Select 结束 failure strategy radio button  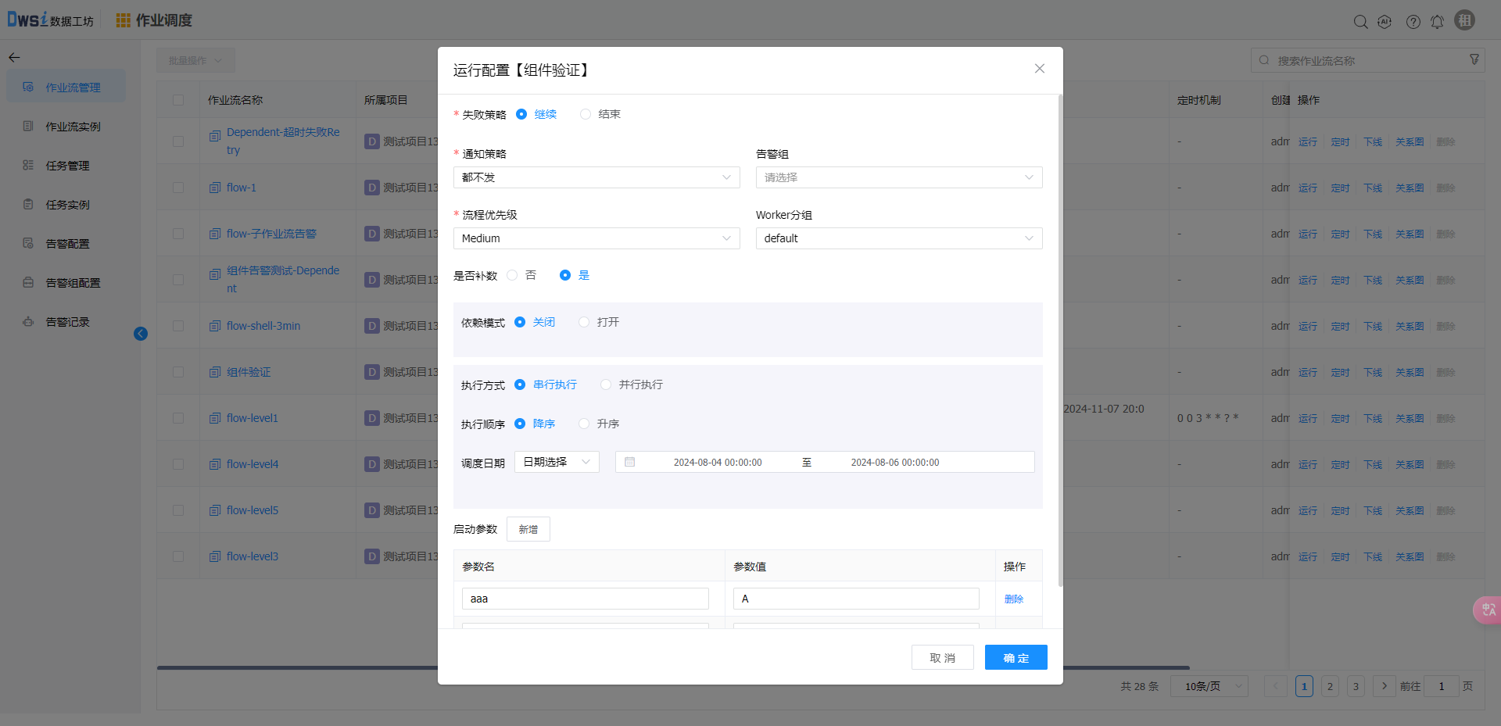[x=586, y=114]
